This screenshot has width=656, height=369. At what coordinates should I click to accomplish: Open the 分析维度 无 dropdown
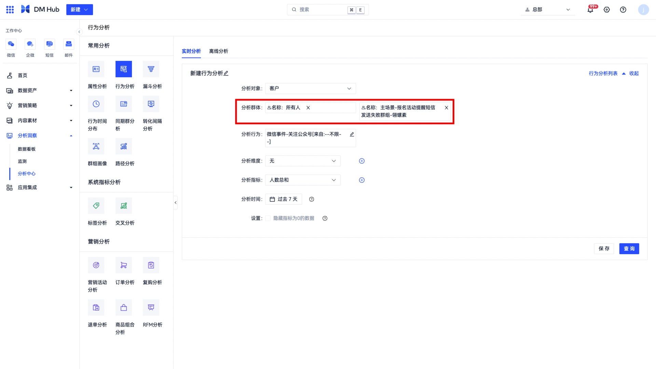[303, 161]
